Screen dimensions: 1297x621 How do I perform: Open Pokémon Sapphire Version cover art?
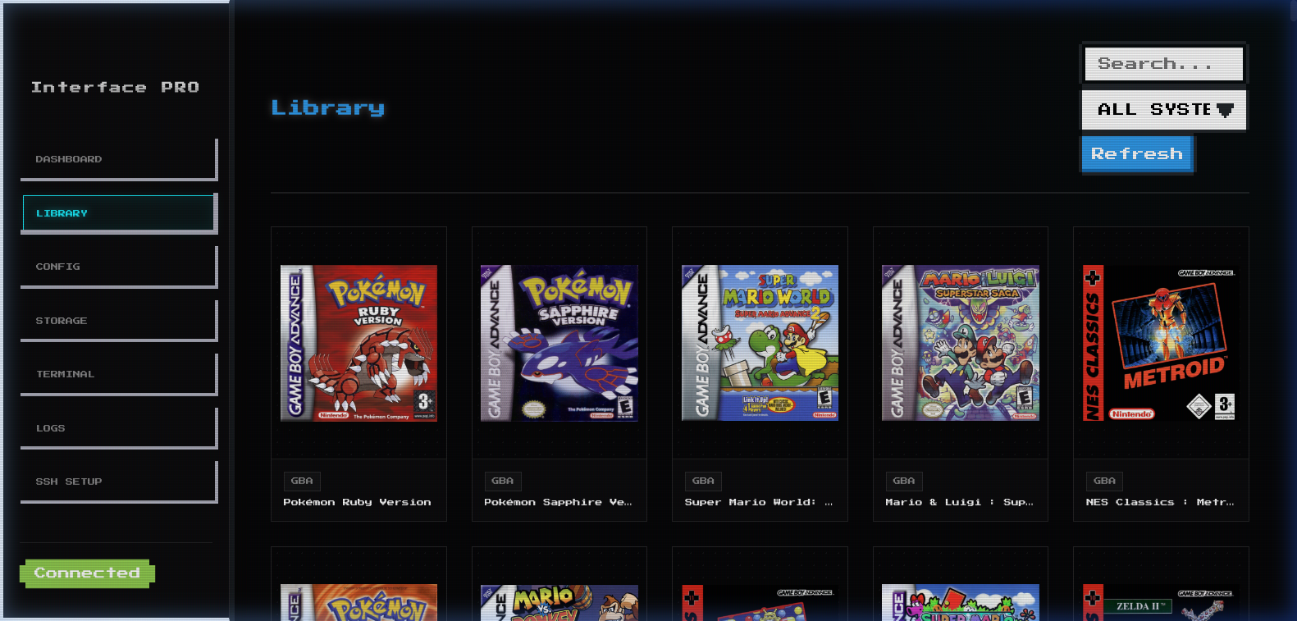tap(559, 343)
